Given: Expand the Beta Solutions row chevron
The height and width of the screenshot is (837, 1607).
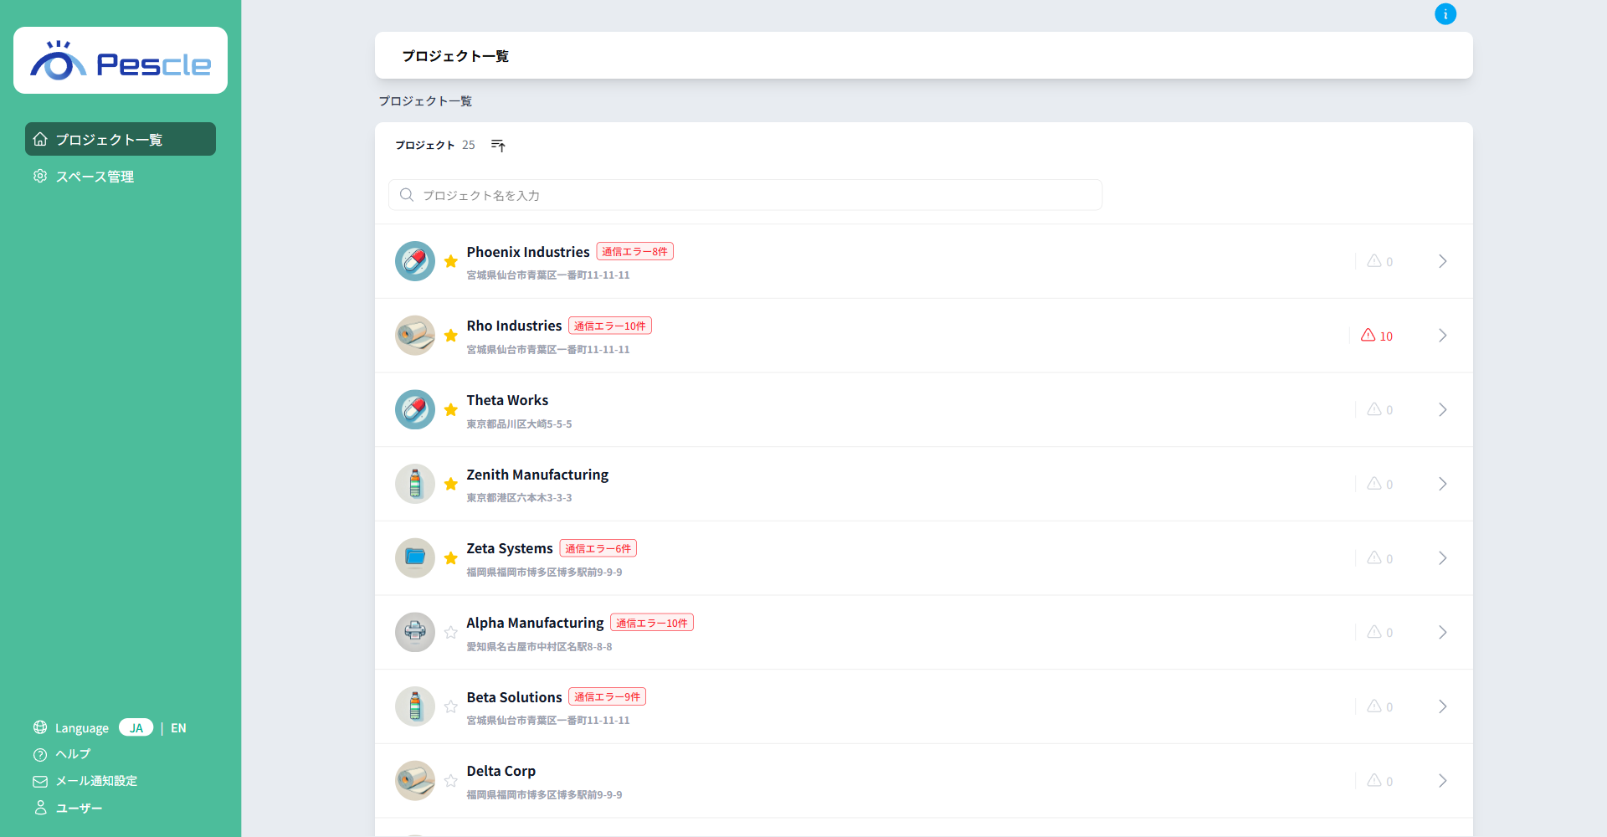Looking at the screenshot, I should [x=1443, y=706].
